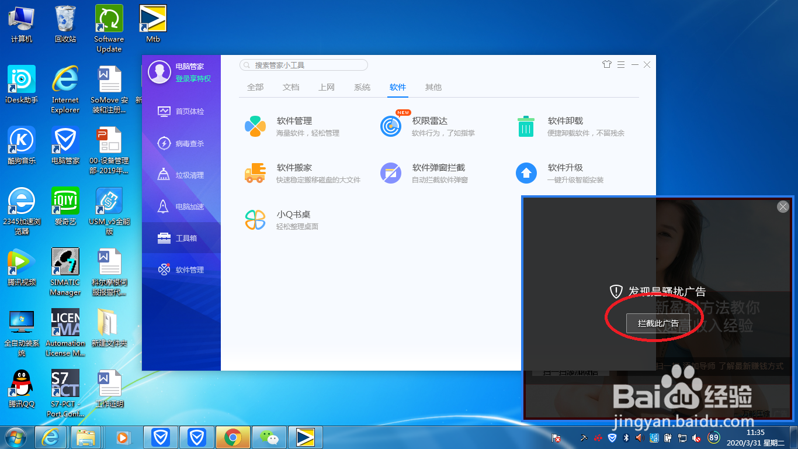This screenshot has height=449, width=798.
Task: Open the Windows Start button
Action: point(16,437)
